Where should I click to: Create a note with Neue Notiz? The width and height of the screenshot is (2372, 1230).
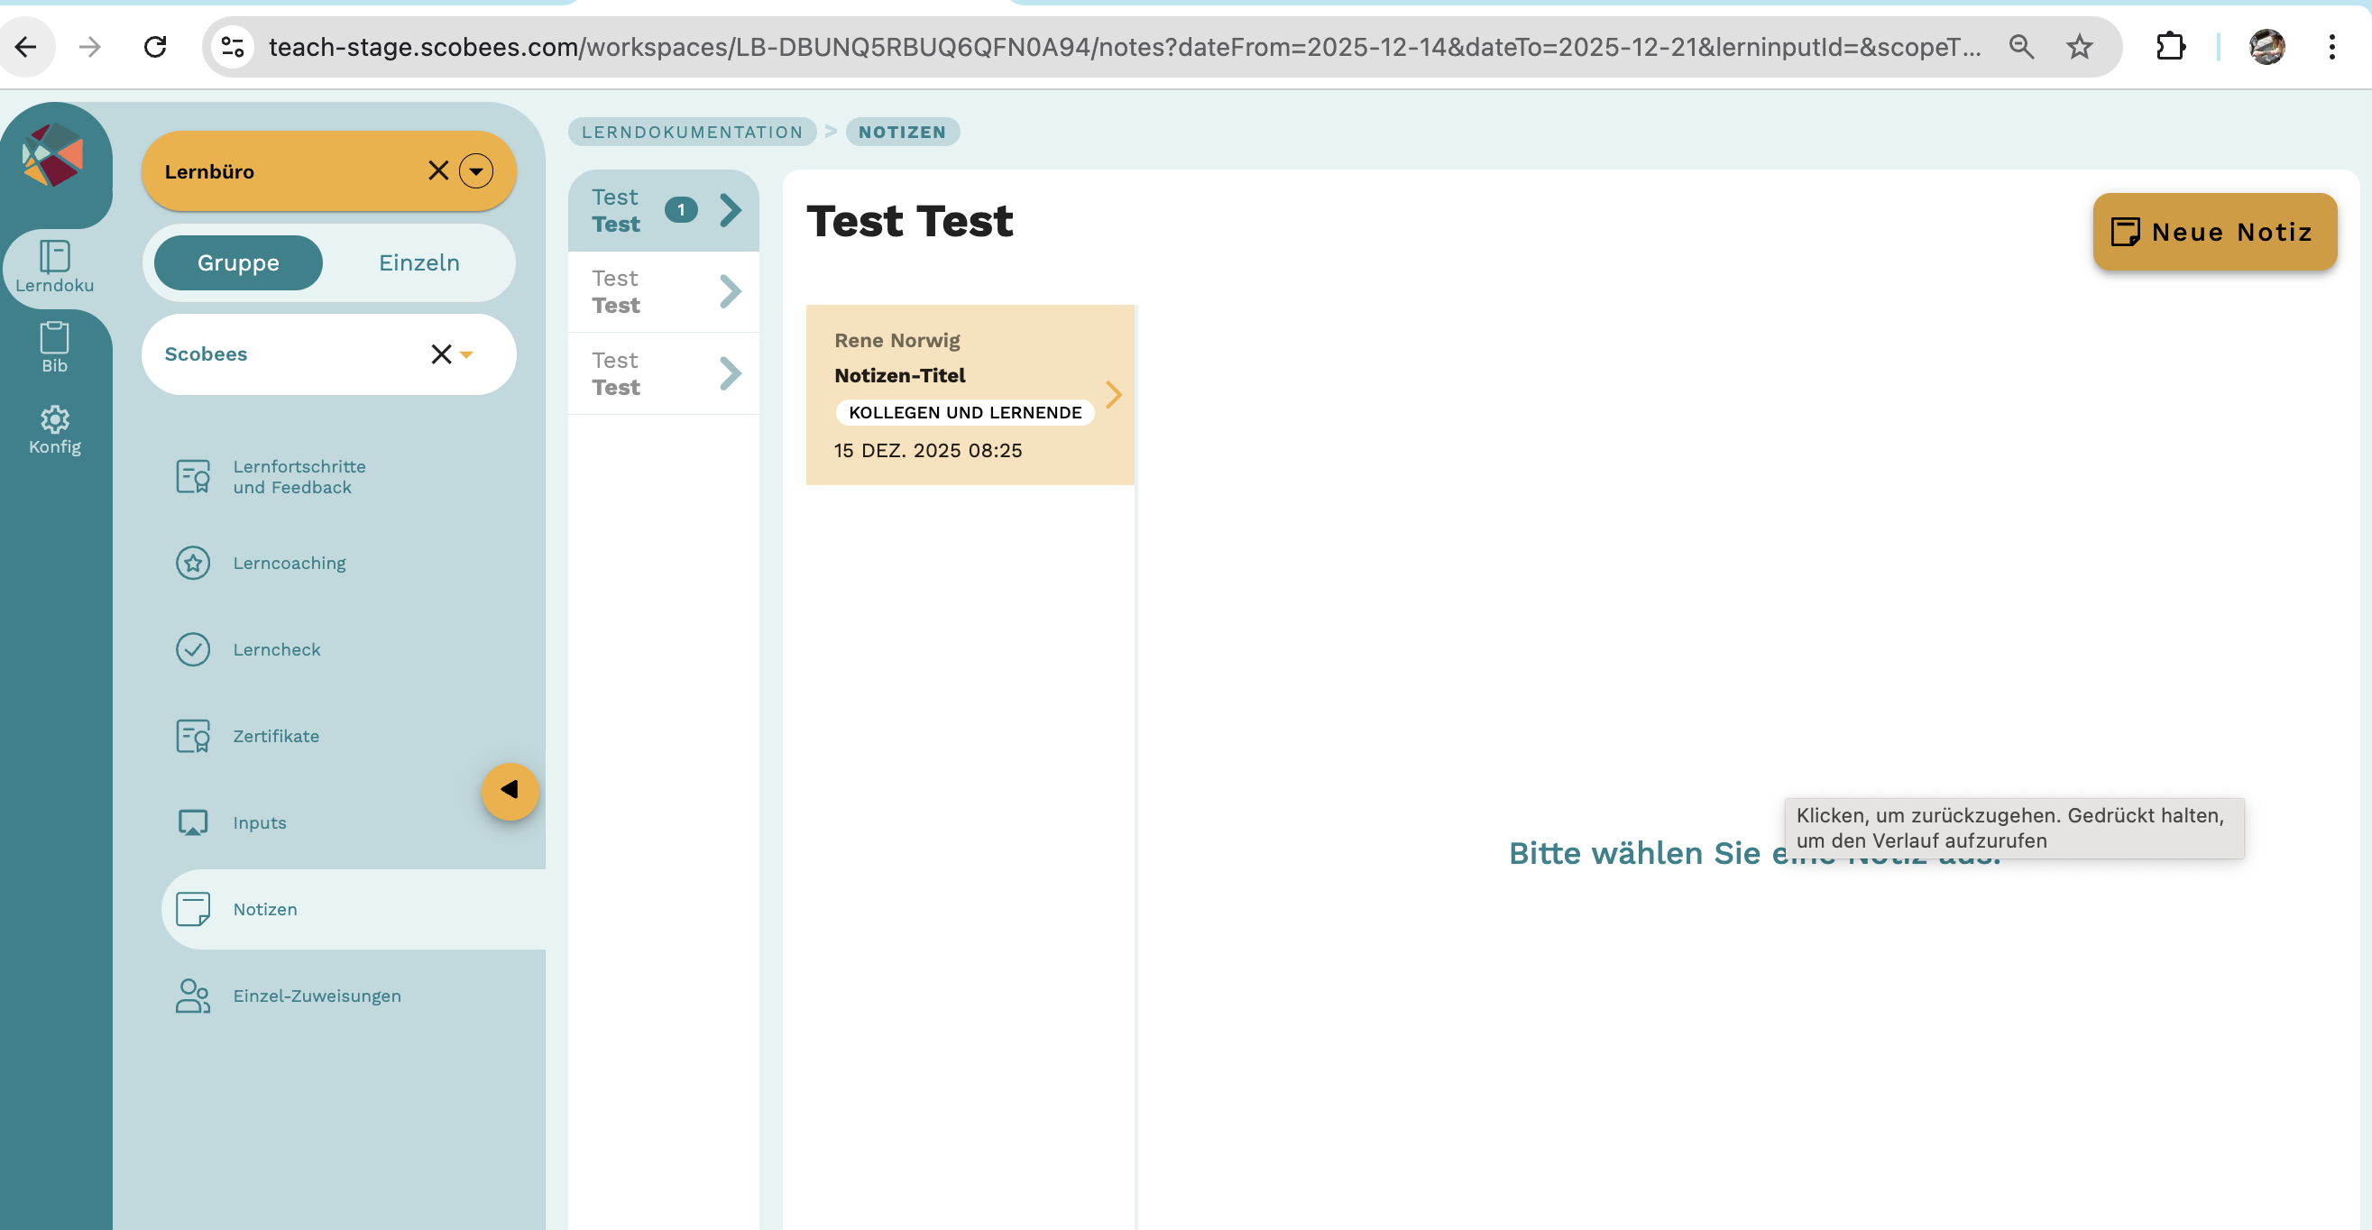tap(2213, 232)
